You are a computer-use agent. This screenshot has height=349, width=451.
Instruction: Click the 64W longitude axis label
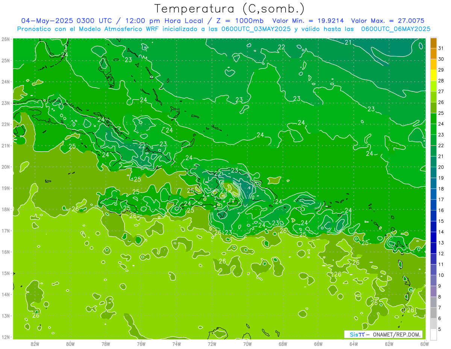(x=354, y=344)
